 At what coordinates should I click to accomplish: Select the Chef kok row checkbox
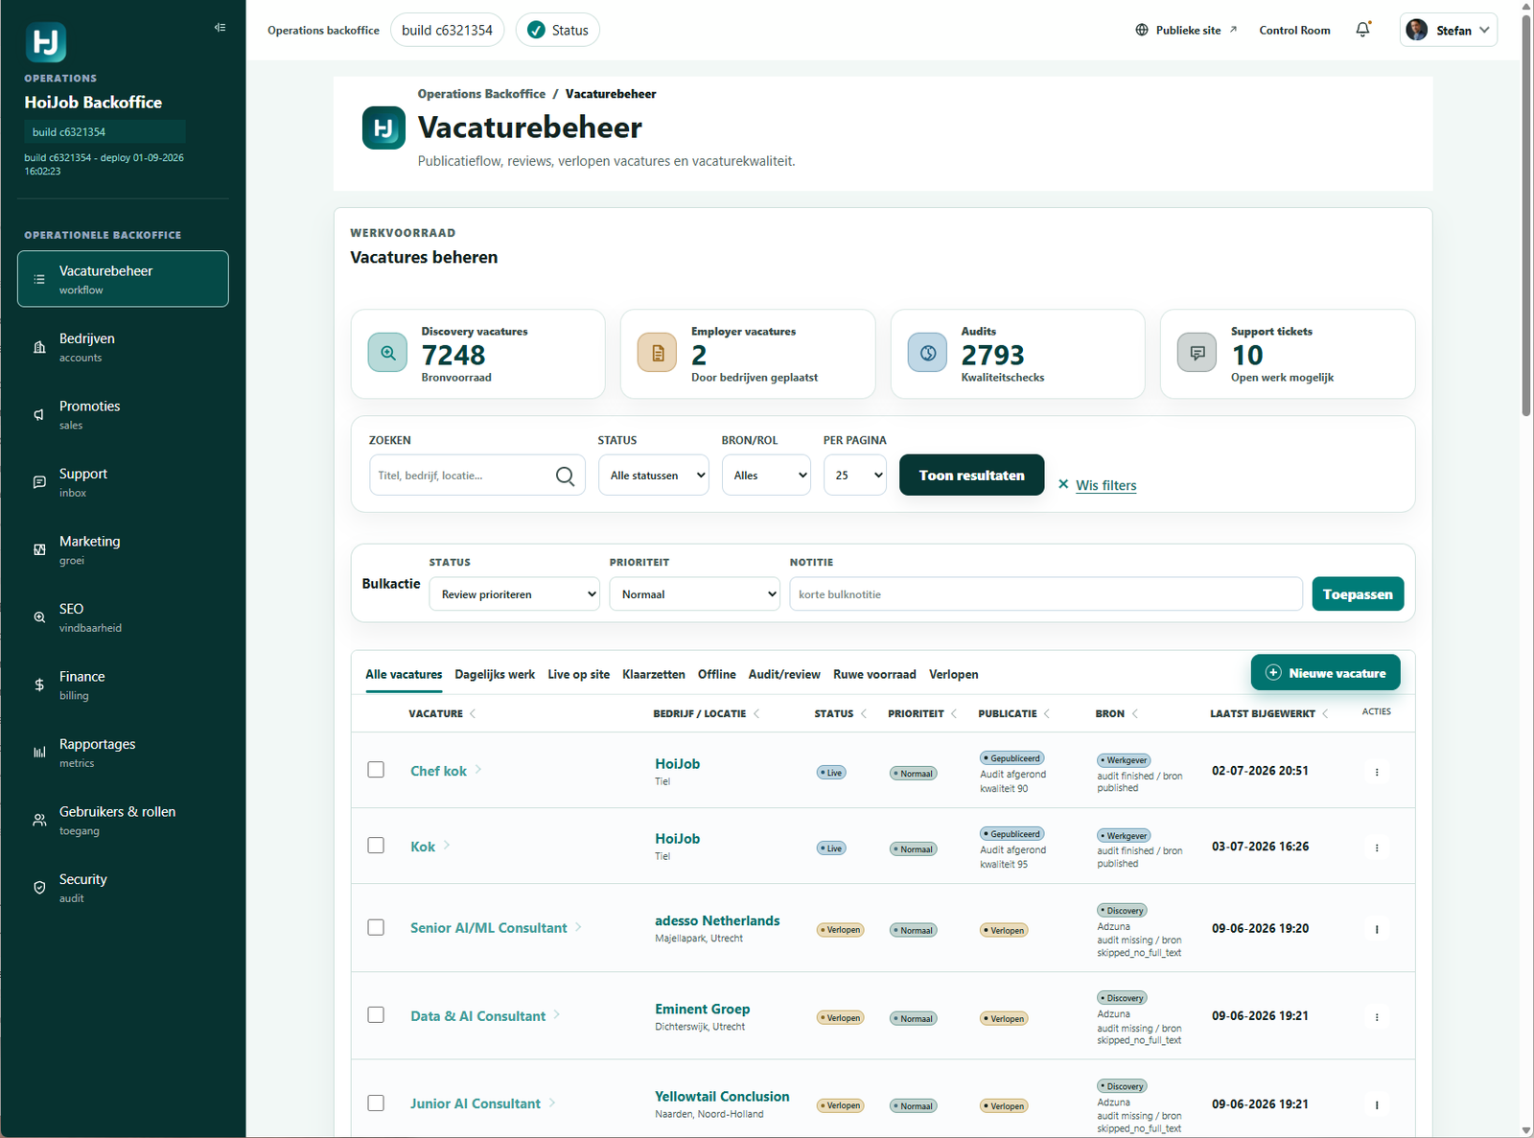click(376, 770)
